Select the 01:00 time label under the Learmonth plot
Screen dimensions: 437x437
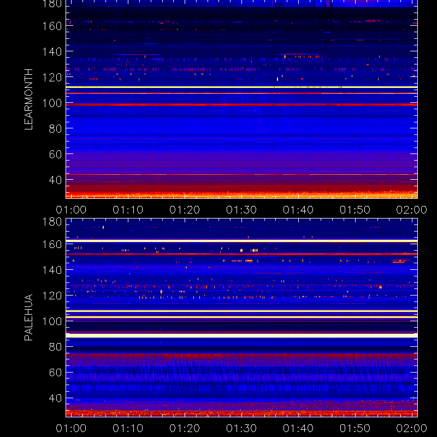(71, 210)
